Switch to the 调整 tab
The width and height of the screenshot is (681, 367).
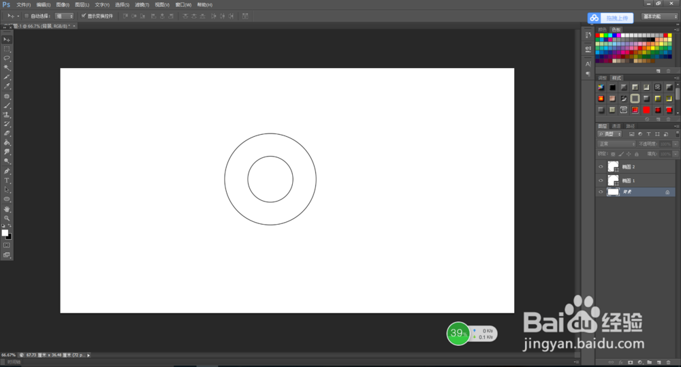tap(603, 78)
